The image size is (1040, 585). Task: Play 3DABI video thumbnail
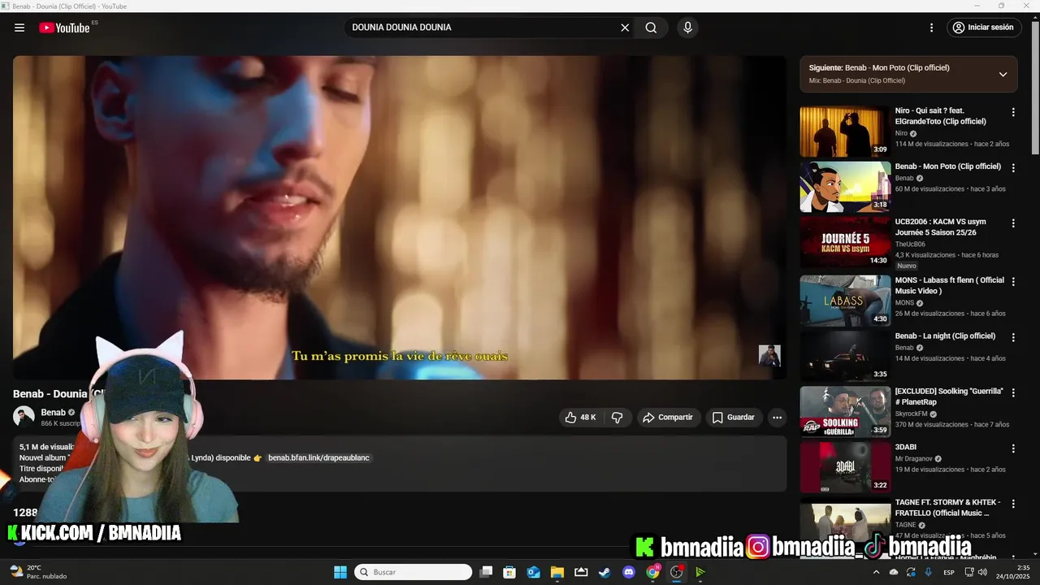[x=845, y=467]
